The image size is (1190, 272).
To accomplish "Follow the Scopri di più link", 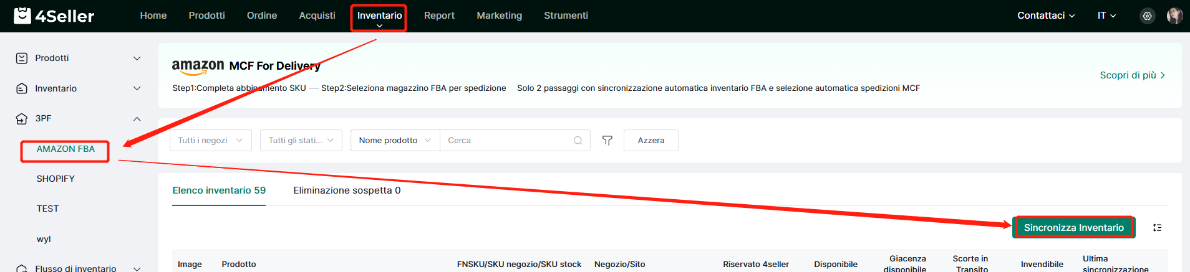I will 1133,75.
